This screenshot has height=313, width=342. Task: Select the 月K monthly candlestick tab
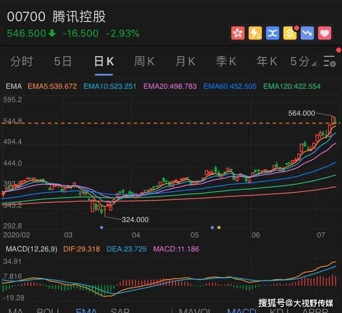185,61
